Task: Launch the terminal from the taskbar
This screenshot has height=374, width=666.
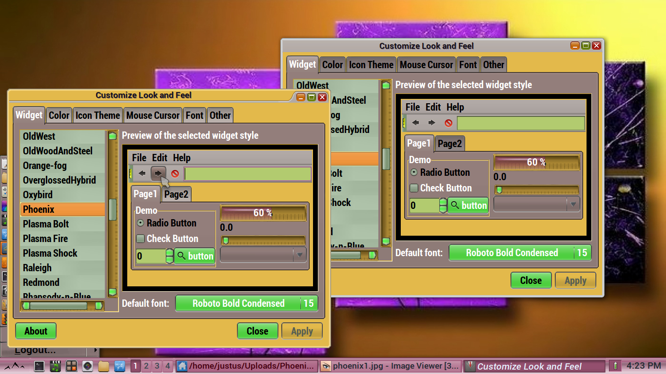Action: coord(39,366)
